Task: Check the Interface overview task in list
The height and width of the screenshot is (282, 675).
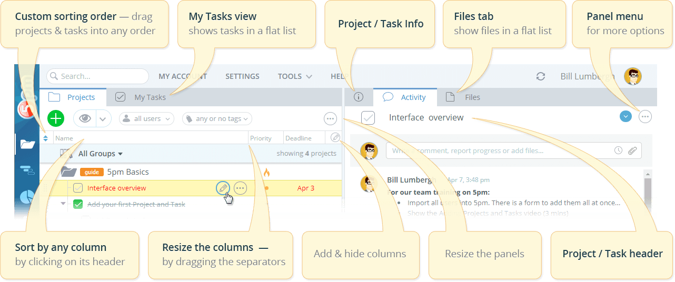Action: pos(78,188)
